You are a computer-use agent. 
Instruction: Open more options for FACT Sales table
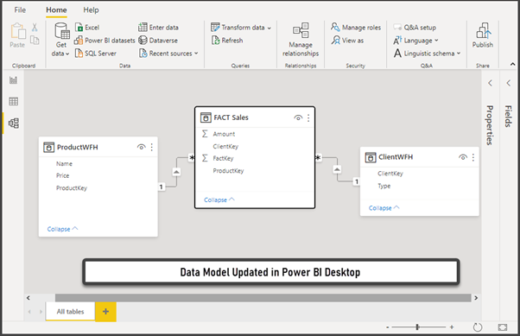(308, 117)
